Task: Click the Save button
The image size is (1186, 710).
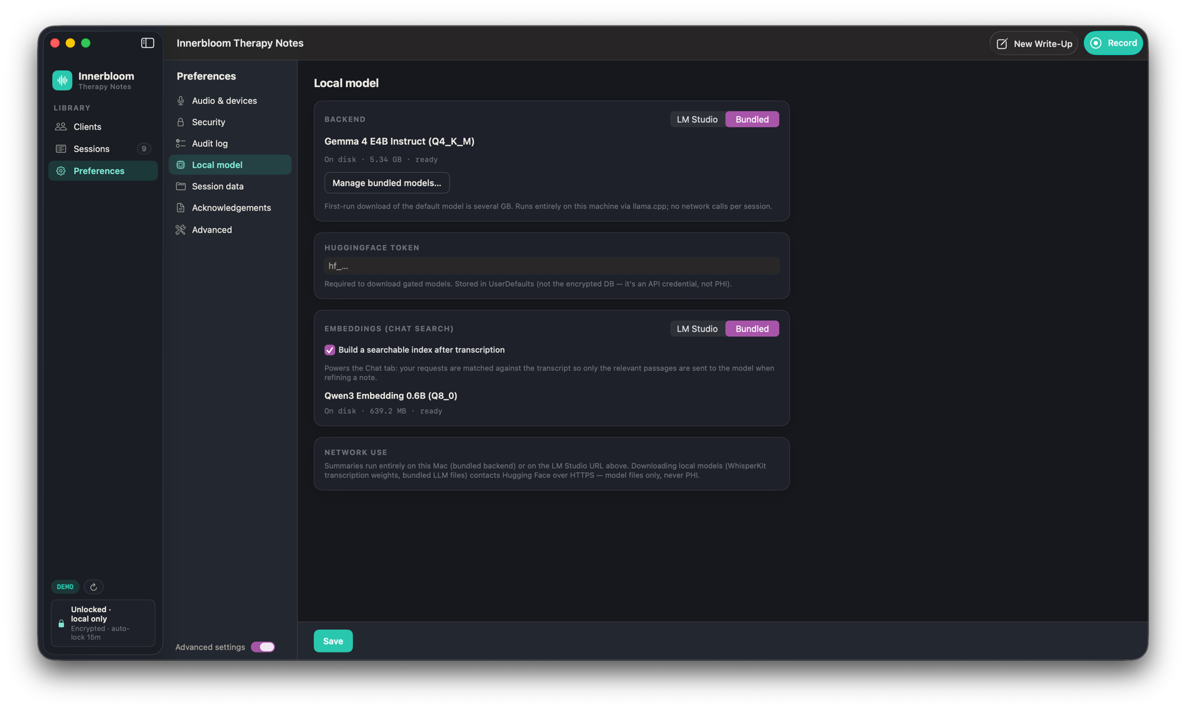Action: pos(333,641)
